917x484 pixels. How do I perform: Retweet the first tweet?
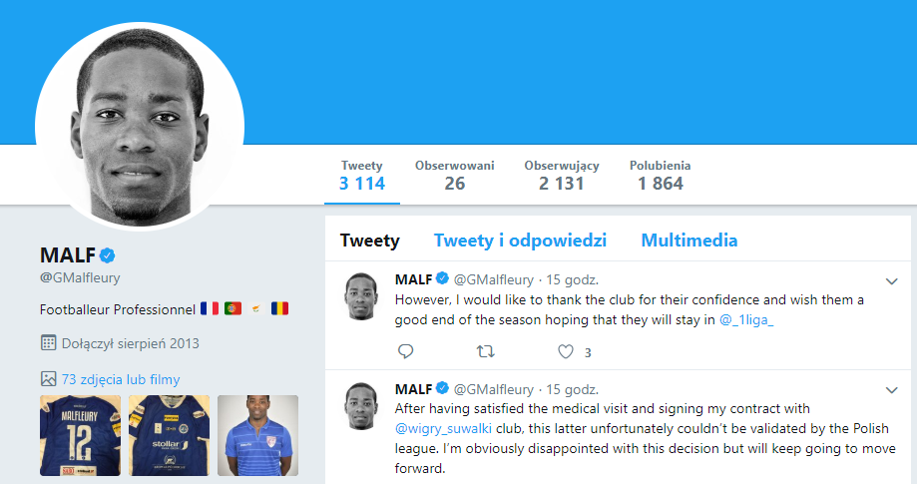[x=485, y=351]
